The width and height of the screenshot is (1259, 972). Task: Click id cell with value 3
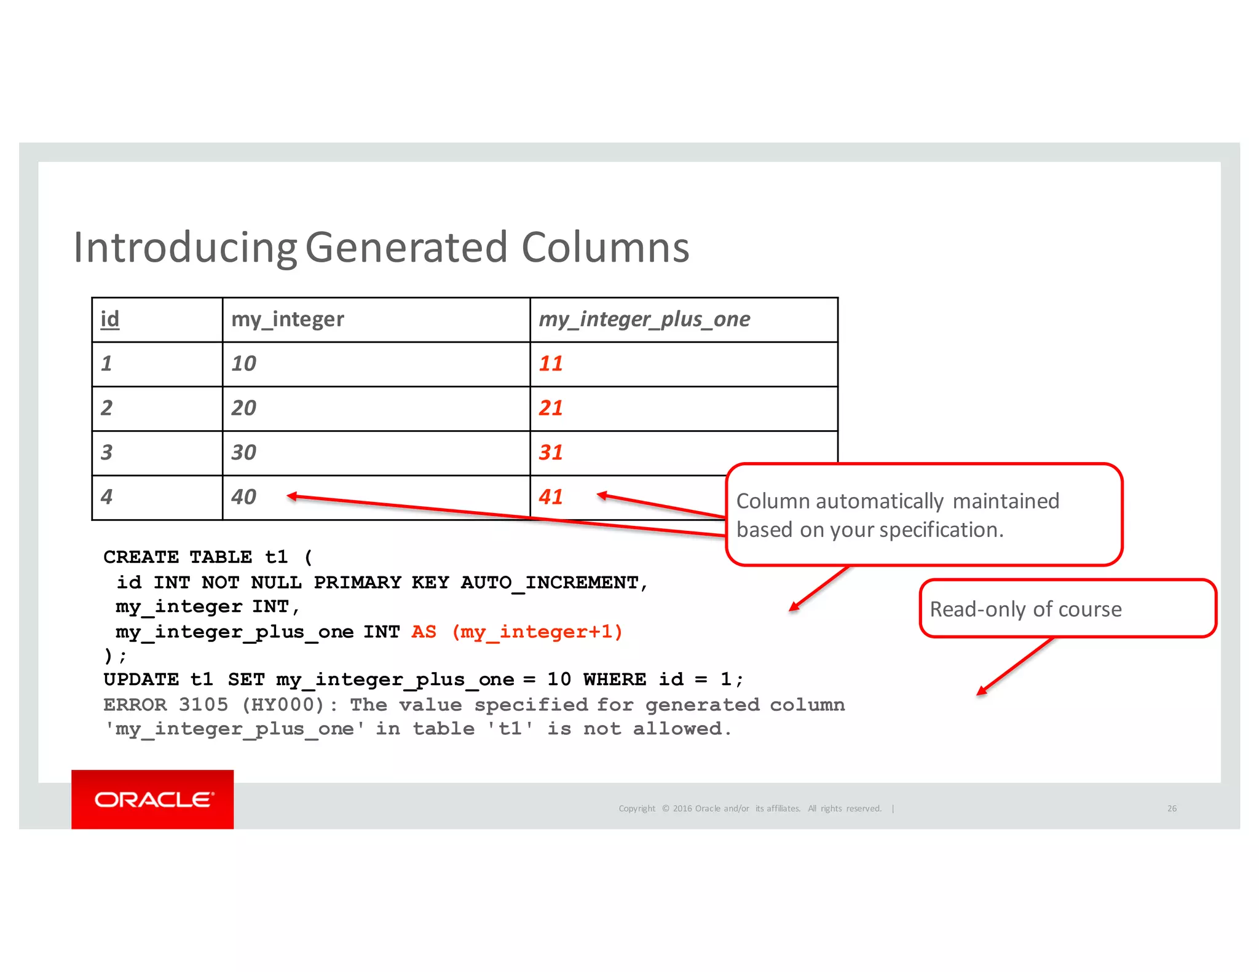pyautogui.click(x=157, y=453)
